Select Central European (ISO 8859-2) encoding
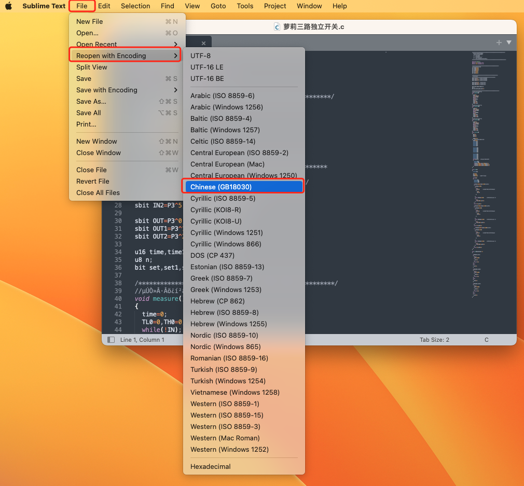The image size is (524, 486). [244, 152]
